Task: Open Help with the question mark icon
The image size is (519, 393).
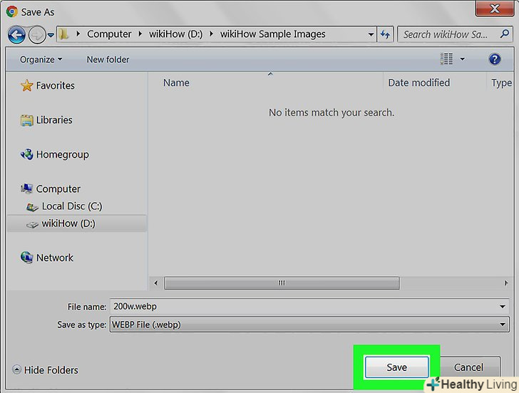Action: click(x=495, y=60)
